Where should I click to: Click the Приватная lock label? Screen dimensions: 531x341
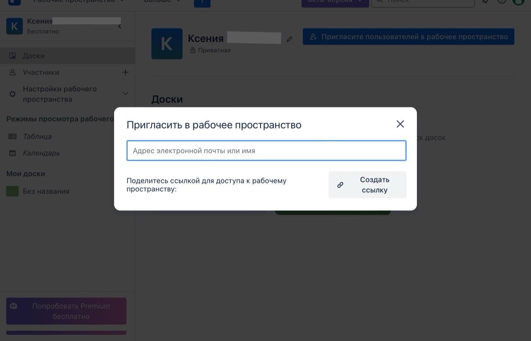tap(210, 50)
